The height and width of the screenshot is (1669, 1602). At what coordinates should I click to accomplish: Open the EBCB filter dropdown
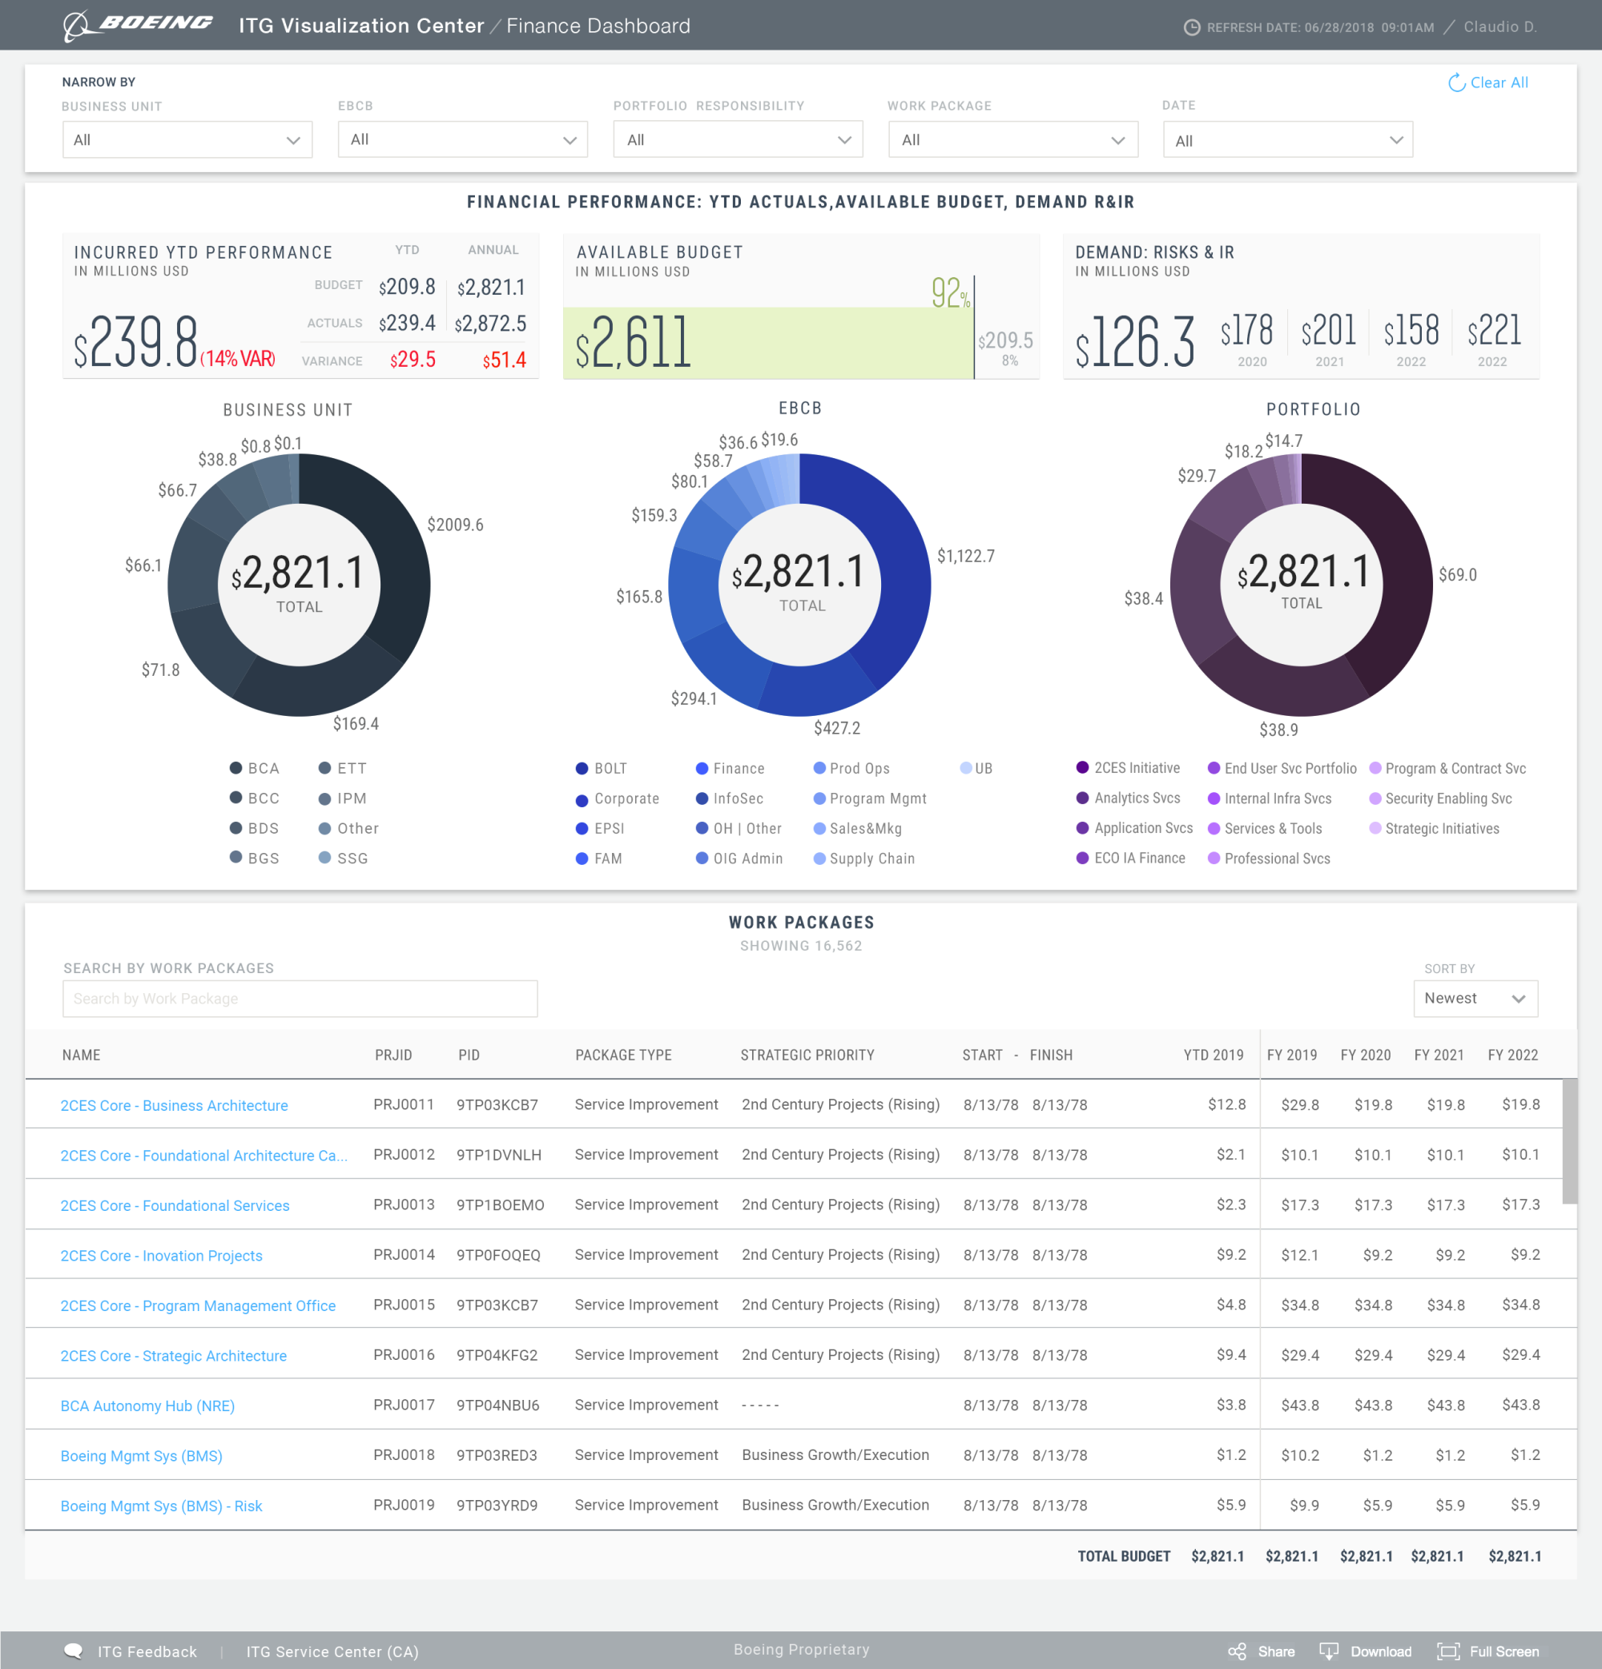[x=462, y=139]
